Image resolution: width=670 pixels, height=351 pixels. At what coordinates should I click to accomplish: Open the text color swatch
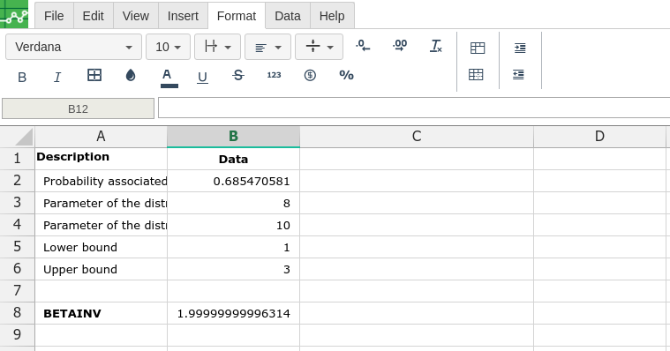tap(169, 78)
